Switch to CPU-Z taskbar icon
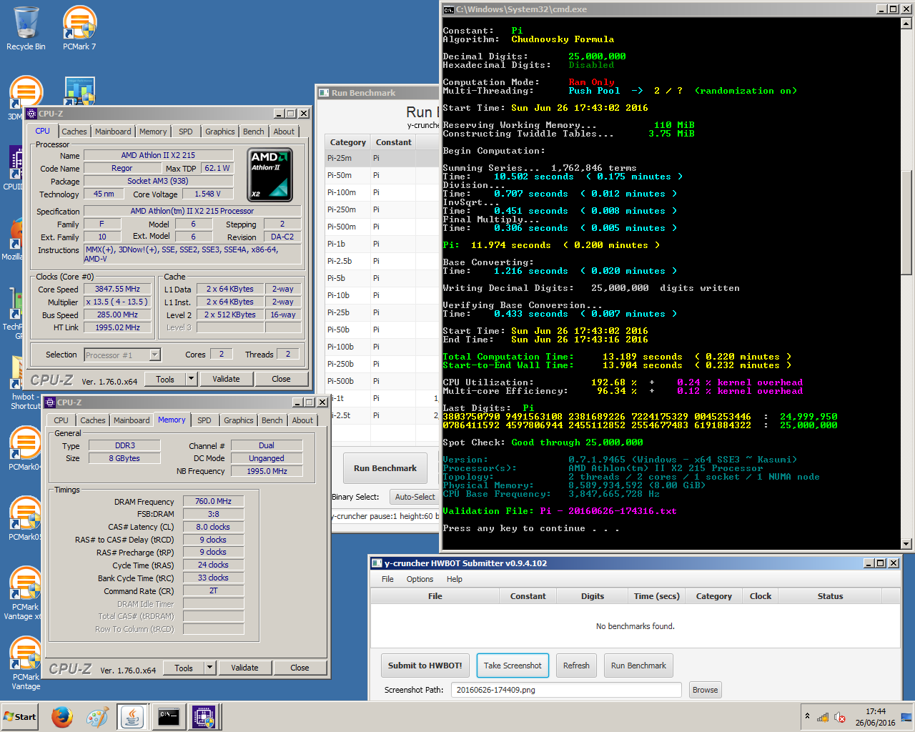This screenshot has width=915, height=732. tap(204, 717)
